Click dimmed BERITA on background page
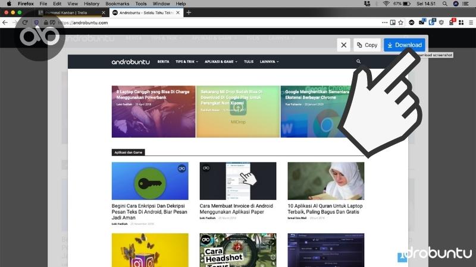The image size is (476, 267). (133, 38)
